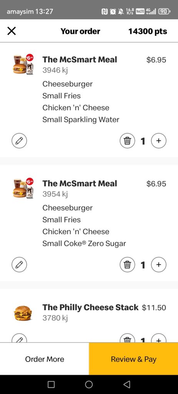View the 14300 pts balance
178x394 pixels.
click(x=148, y=32)
